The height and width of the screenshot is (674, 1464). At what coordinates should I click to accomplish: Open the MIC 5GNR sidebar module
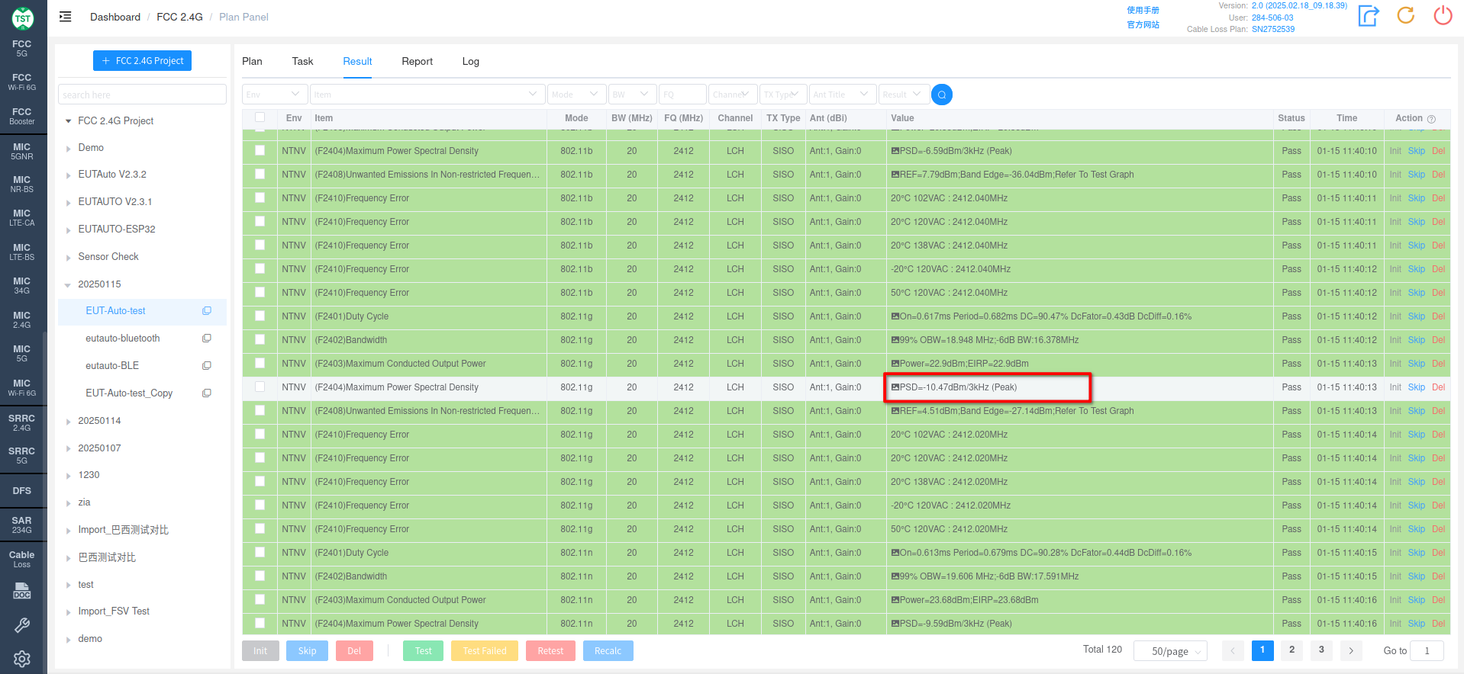pyautogui.click(x=21, y=151)
